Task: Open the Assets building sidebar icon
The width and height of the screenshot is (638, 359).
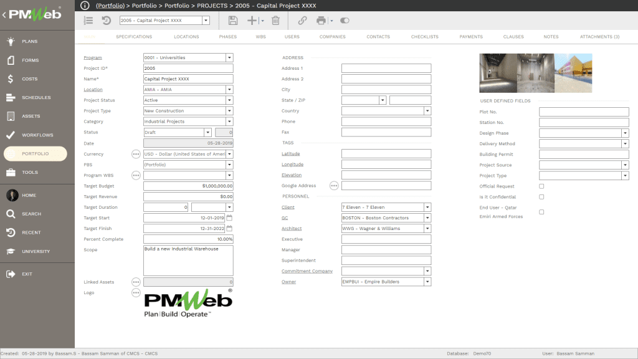Action: (x=11, y=116)
